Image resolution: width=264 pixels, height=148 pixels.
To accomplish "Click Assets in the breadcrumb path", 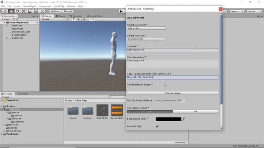I will [68, 100].
